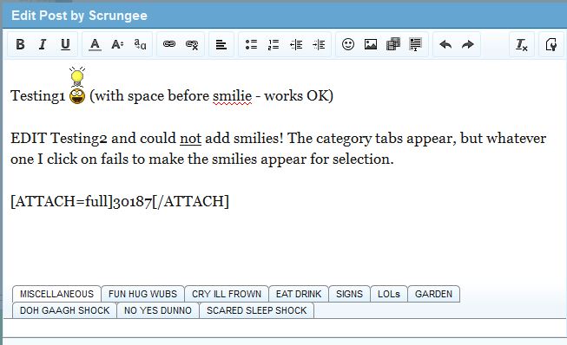Click the Insert quote/code block icon

[416, 44]
